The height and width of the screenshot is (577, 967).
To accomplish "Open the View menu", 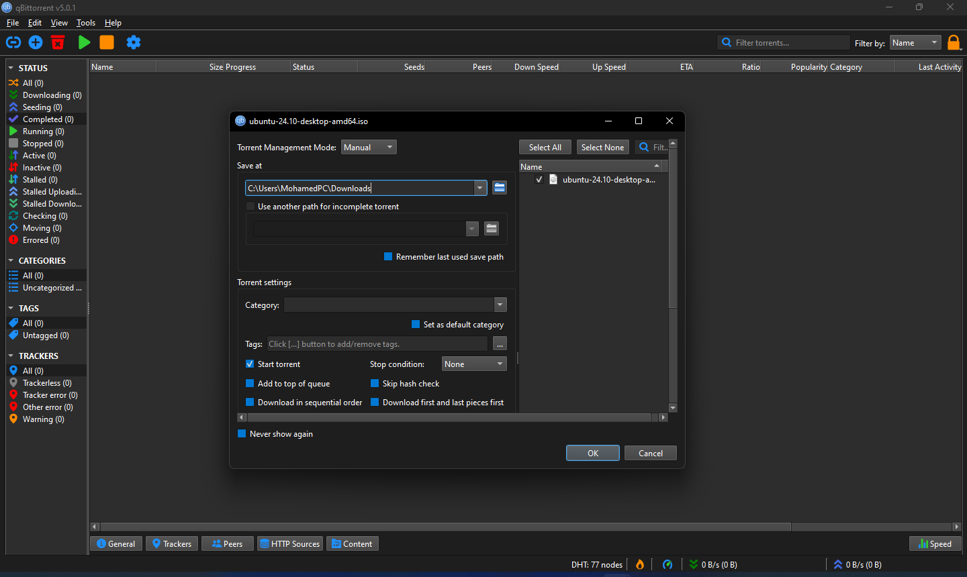I will coord(59,23).
